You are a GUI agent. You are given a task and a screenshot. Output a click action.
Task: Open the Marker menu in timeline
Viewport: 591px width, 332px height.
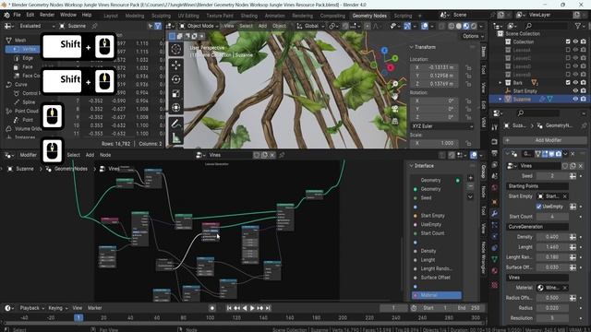(x=94, y=308)
